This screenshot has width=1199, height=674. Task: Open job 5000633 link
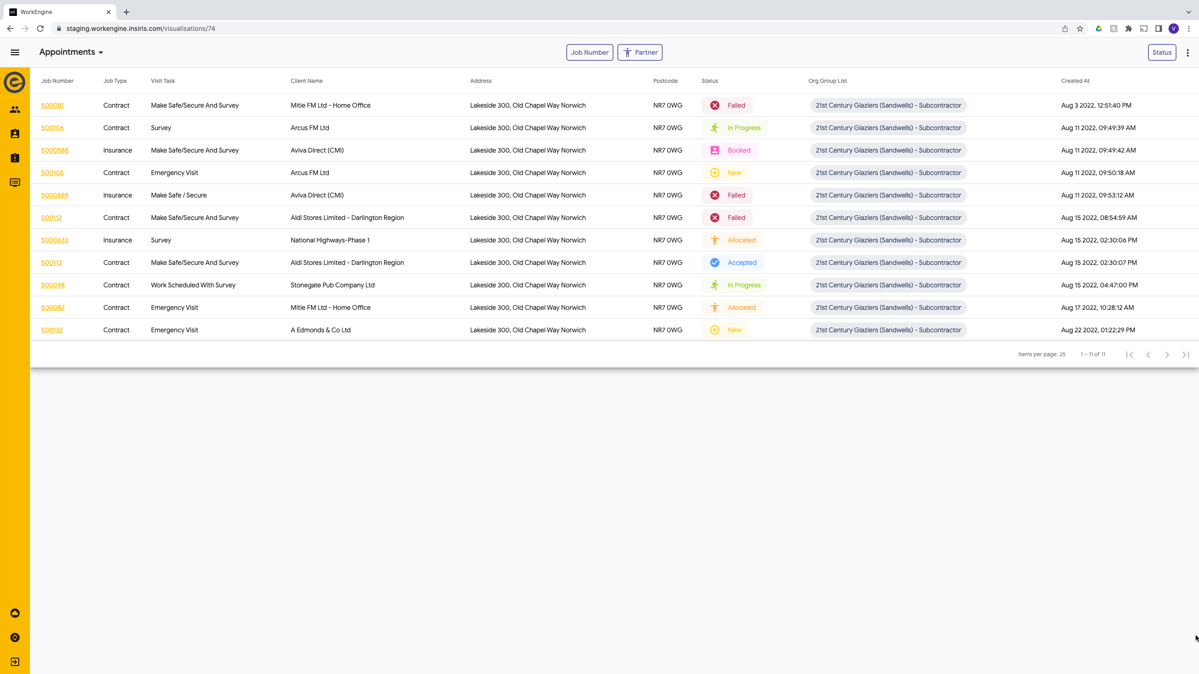pyautogui.click(x=54, y=240)
